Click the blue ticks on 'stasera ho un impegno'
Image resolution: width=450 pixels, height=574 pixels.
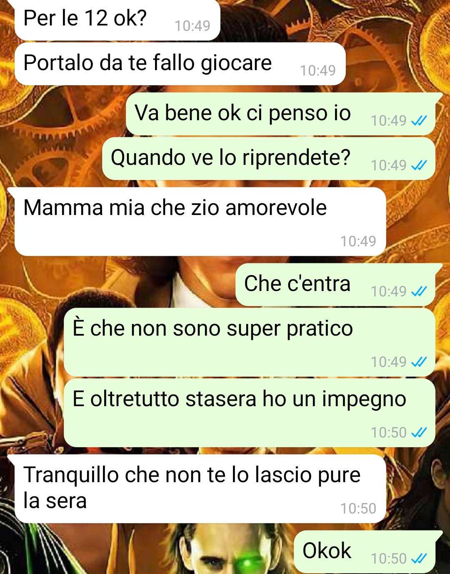[419, 432]
